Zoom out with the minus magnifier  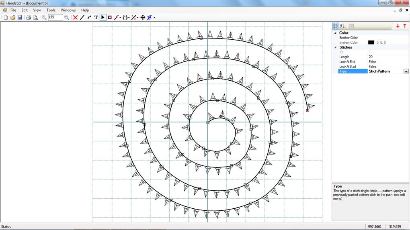point(44,18)
